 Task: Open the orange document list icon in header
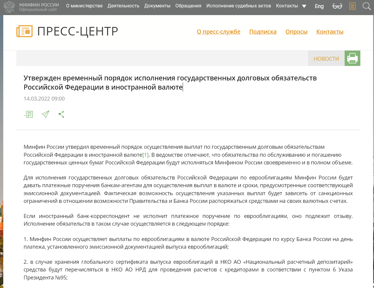pos(352,6)
